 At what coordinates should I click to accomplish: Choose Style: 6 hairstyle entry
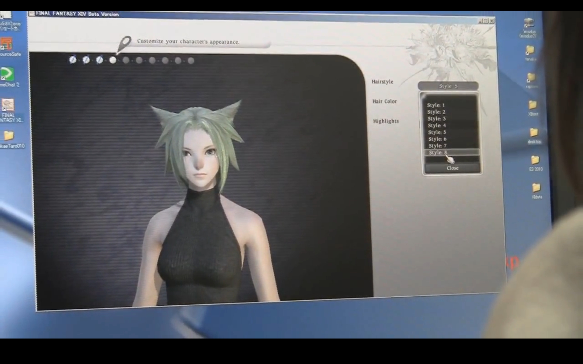(x=437, y=139)
